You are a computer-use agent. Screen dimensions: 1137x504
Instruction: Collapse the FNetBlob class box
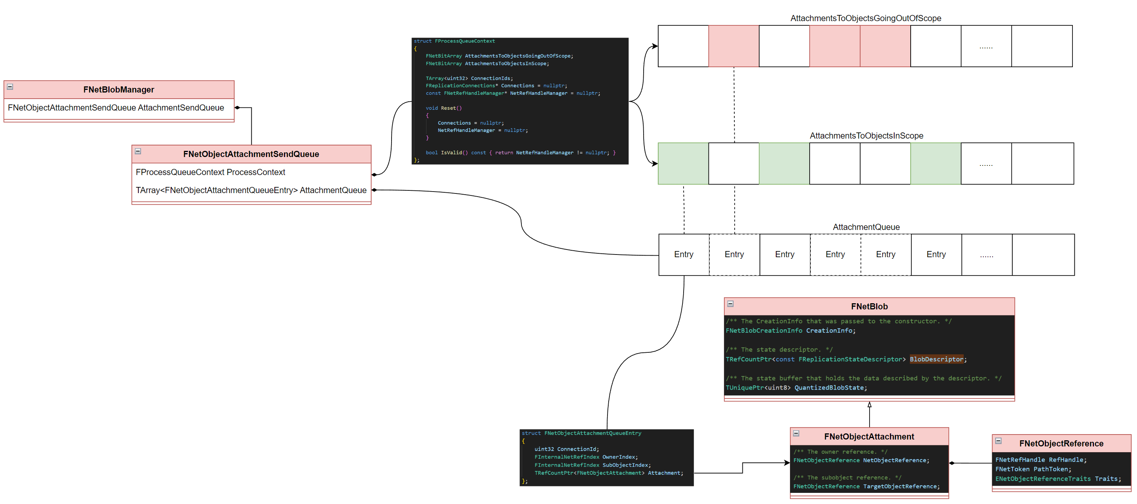tap(730, 304)
